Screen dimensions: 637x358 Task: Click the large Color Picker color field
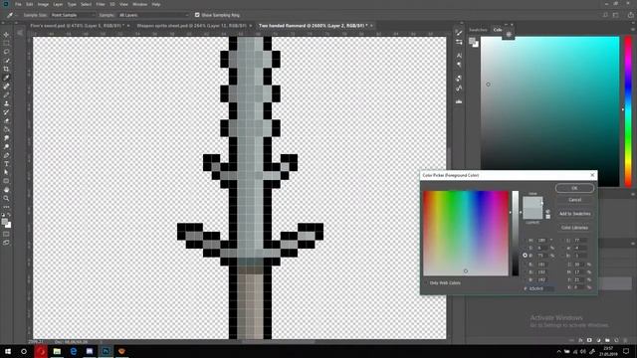[x=466, y=234]
